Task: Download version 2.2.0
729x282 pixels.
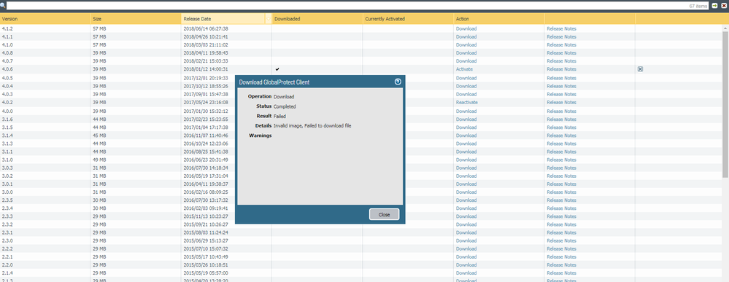Action: pyautogui.click(x=466, y=265)
